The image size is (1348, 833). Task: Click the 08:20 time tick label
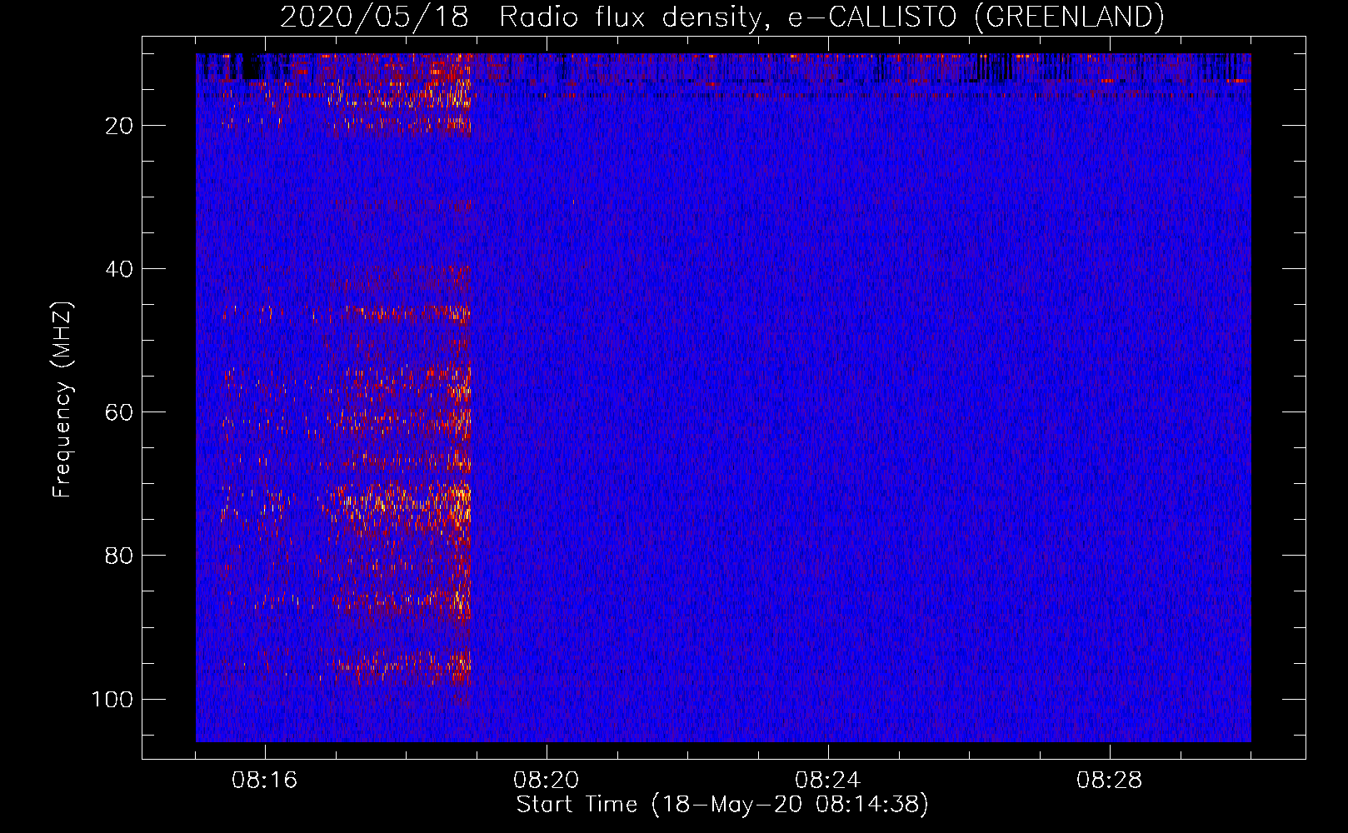click(x=547, y=781)
